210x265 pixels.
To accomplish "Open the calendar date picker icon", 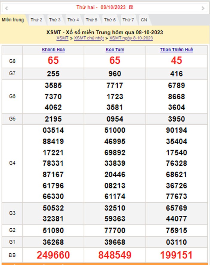I will point(131,7).
